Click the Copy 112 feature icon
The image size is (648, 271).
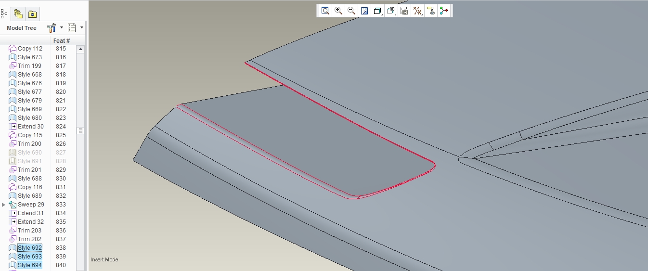[x=13, y=49]
